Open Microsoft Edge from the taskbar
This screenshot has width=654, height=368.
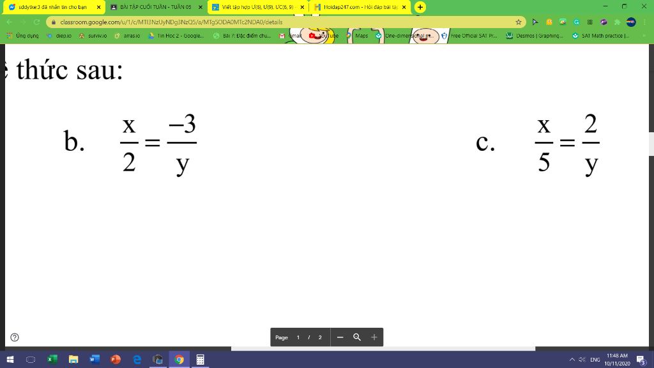click(137, 359)
